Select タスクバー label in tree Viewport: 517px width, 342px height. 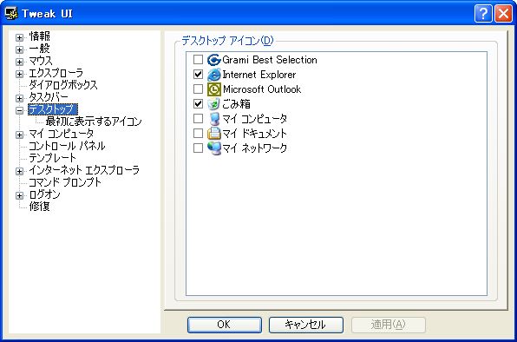tap(49, 97)
